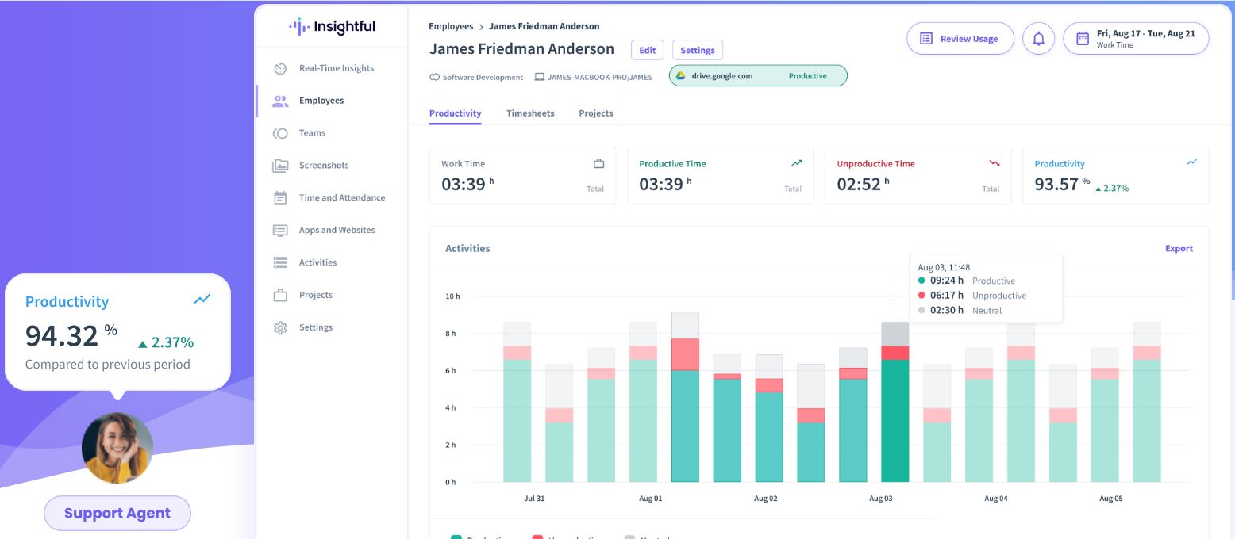The height and width of the screenshot is (539, 1235).
Task: Click the drive.google.com Productive pill
Action: (x=758, y=76)
